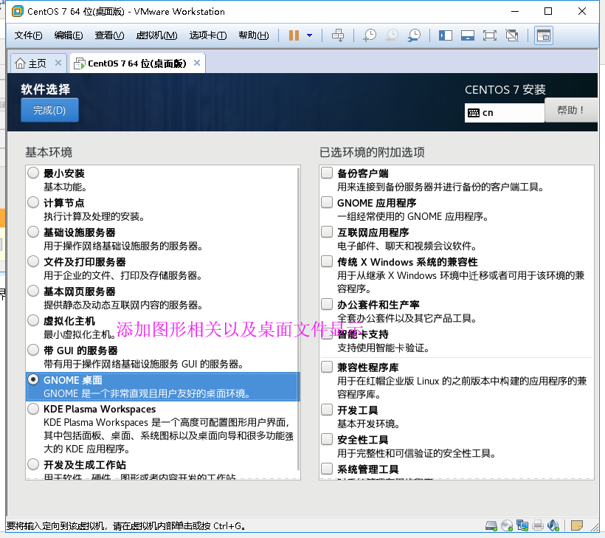Revert to the previous snapshot

click(x=392, y=35)
